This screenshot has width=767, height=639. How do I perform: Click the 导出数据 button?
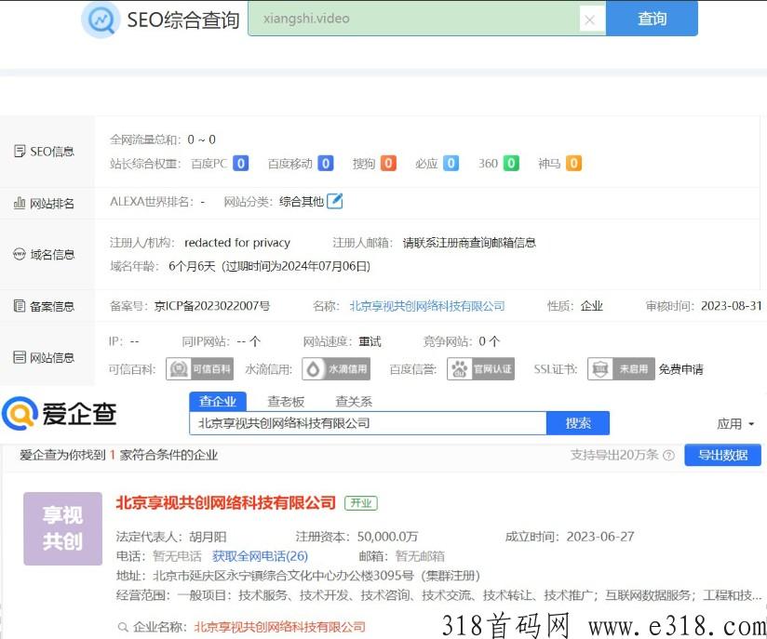722,455
